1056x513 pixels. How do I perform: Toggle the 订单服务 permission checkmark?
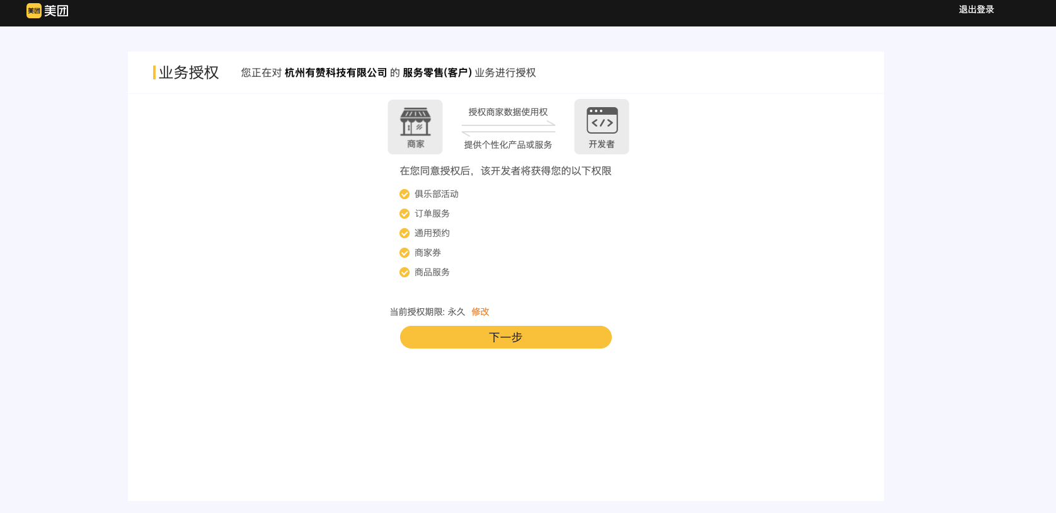(405, 214)
